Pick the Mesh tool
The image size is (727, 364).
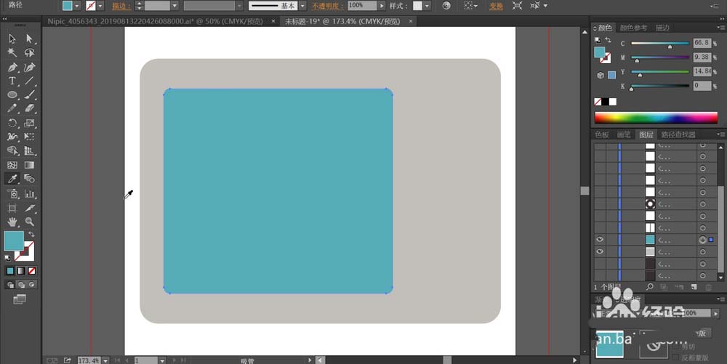tap(12, 165)
